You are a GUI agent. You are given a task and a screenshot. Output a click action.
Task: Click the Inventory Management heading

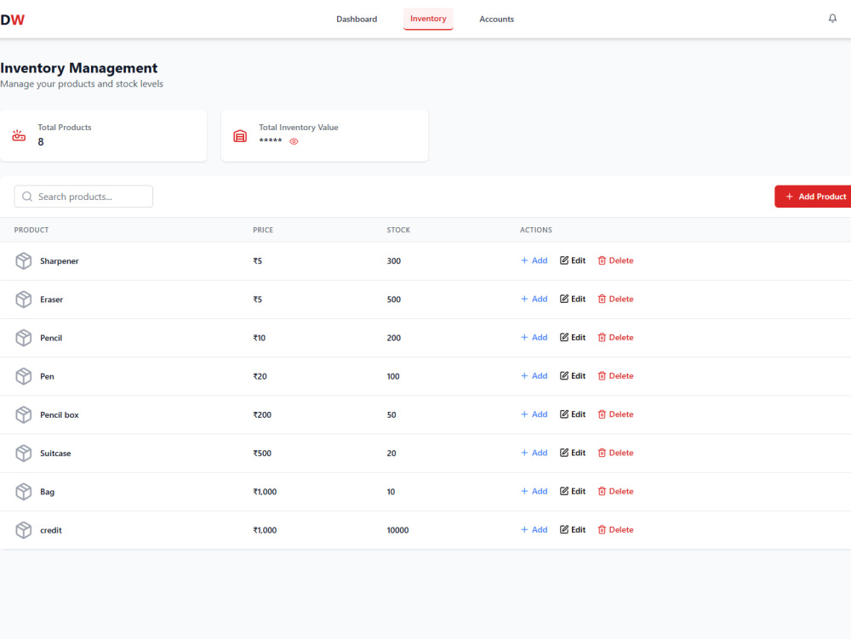tap(78, 68)
